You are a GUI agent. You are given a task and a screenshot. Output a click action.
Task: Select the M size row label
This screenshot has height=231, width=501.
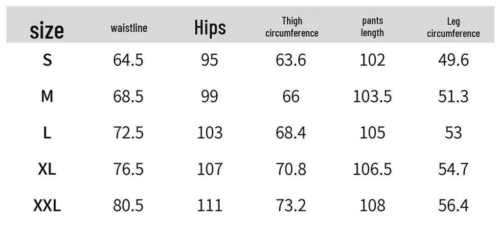pyautogui.click(x=47, y=96)
